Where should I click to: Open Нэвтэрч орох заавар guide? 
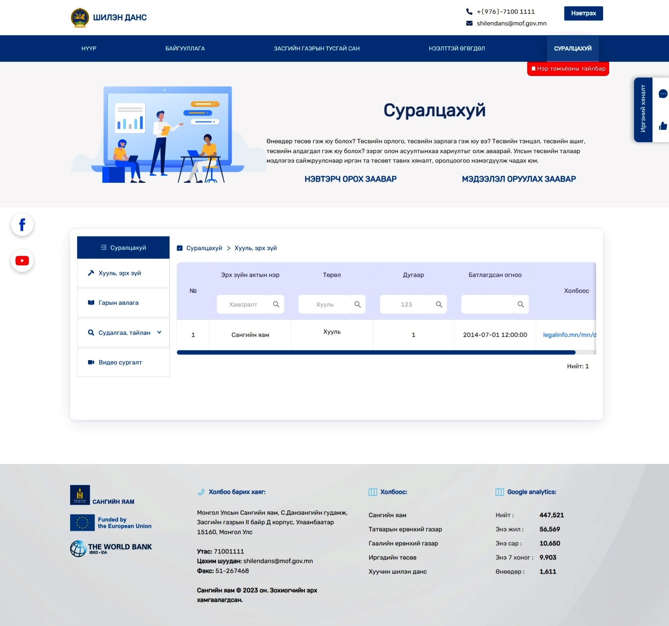(x=350, y=179)
